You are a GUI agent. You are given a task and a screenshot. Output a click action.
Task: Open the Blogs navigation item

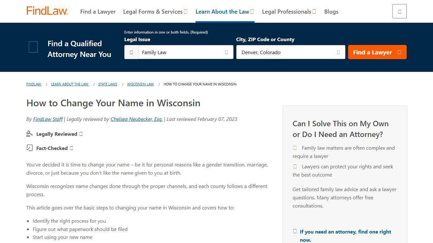(x=331, y=11)
